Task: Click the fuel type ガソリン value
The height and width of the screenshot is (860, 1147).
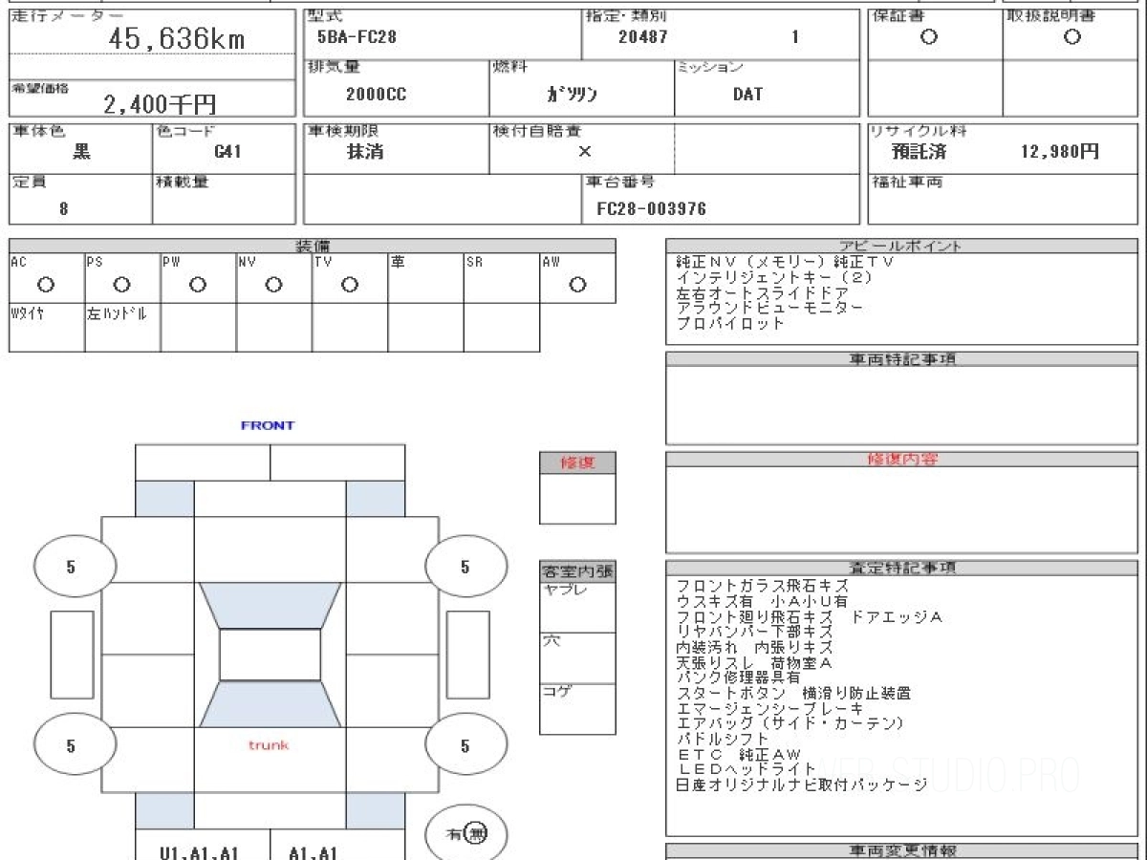Action: click(573, 94)
